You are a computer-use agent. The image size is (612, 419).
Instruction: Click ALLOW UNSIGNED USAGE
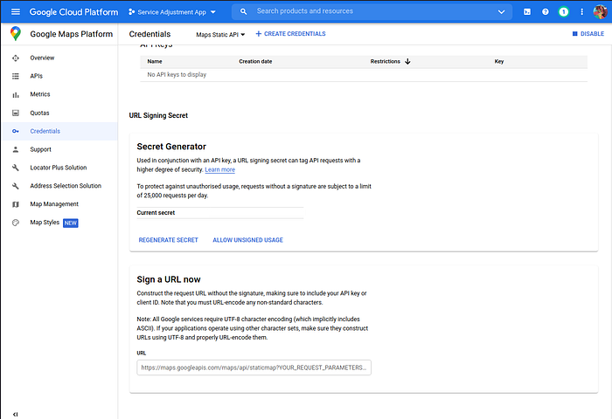(x=247, y=240)
